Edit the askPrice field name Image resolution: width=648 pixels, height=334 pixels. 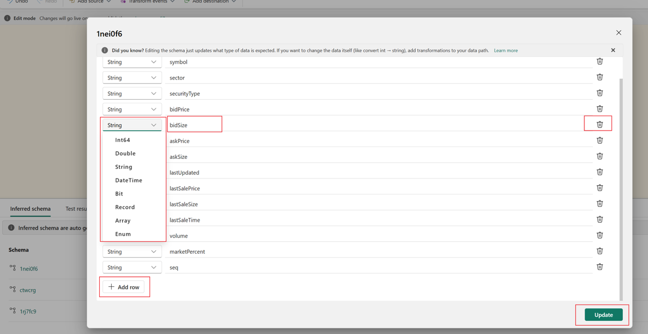tap(378, 141)
